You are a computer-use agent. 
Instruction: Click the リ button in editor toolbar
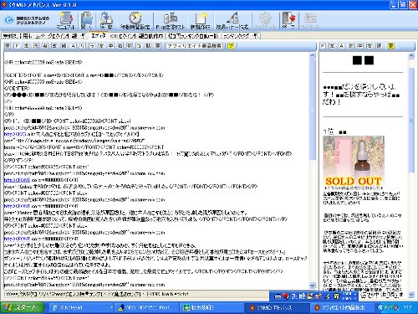(83, 46)
